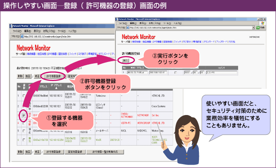Open the ツール menu in the registration window
The width and height of the screenshot is (276, 168).
coord(167,23)
